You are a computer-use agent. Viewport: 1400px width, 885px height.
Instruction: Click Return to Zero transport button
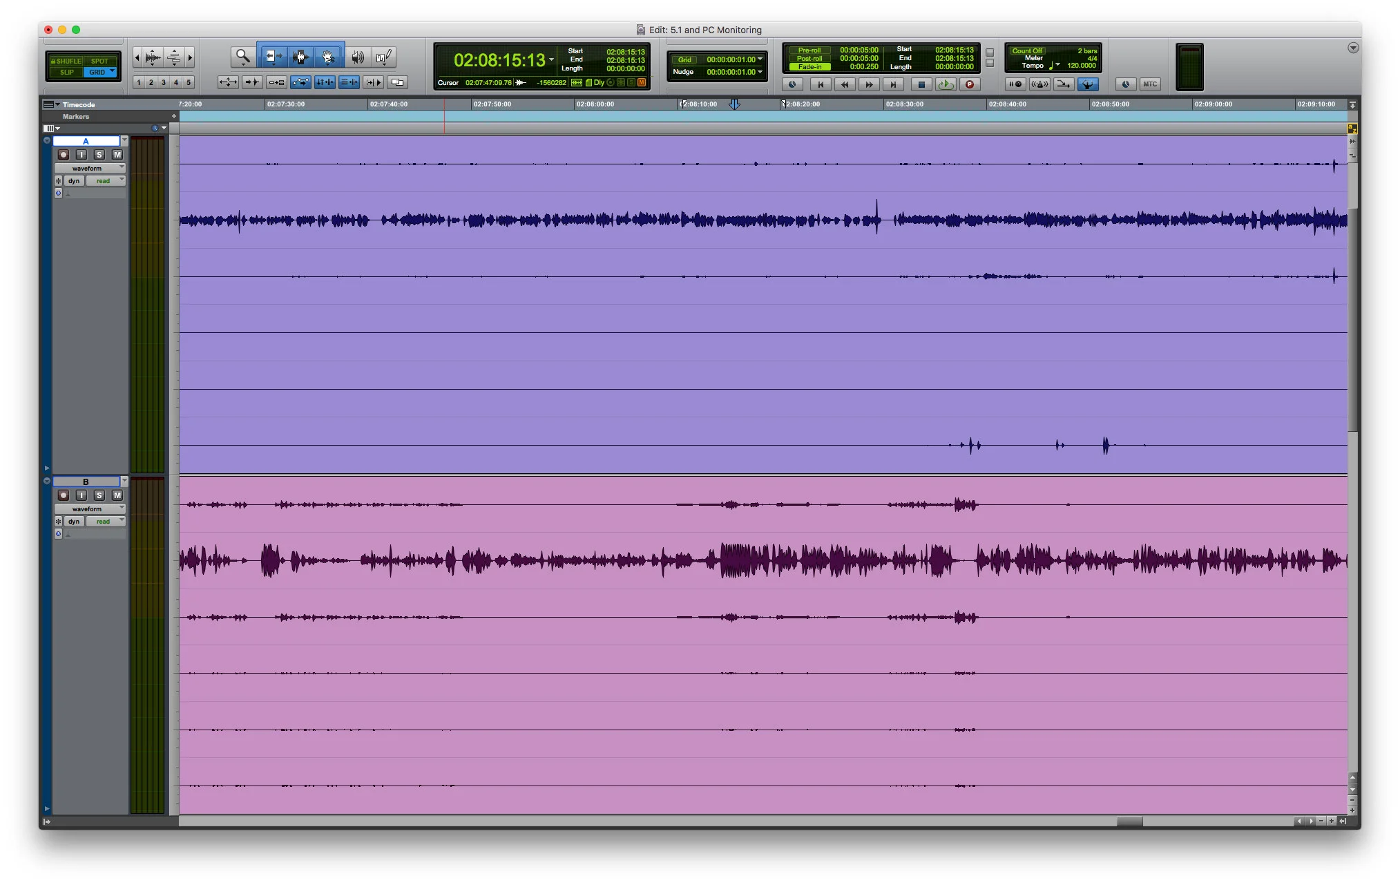pyautogui.click(x=820, y=84)
